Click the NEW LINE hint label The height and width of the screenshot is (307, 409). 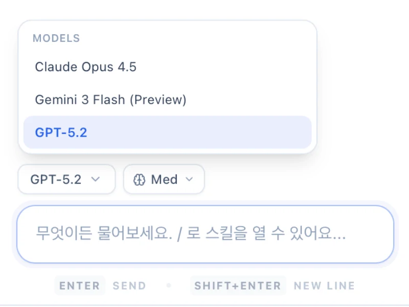coord(324,286)
